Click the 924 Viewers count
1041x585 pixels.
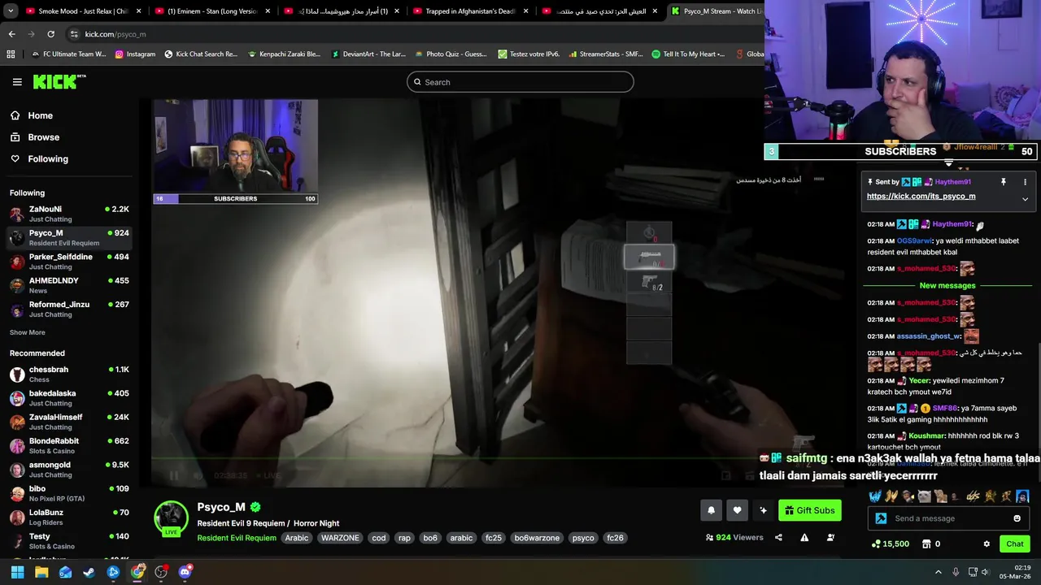point(734,537)
